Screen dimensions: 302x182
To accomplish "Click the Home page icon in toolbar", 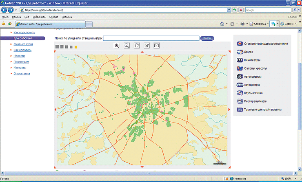I will point(222,24).
